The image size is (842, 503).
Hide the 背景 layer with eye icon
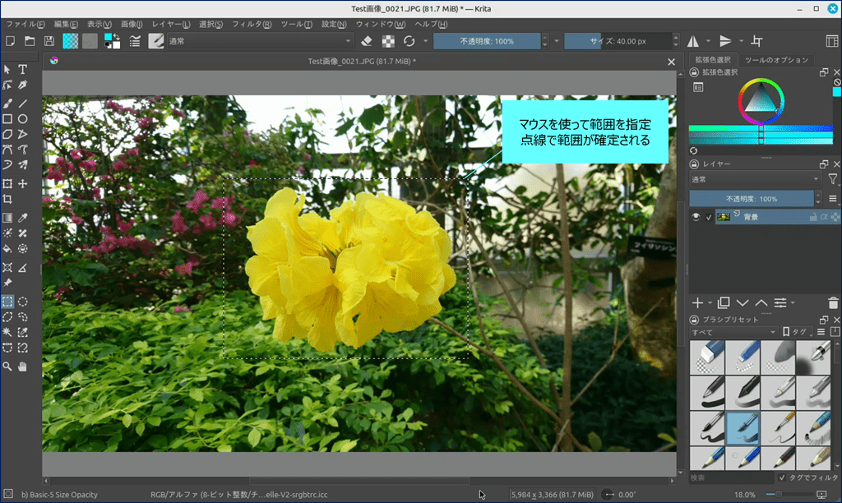696,217
